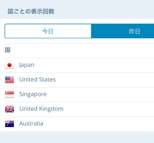
Task: Click the Japan flag icon
Action: click(9, 65)
